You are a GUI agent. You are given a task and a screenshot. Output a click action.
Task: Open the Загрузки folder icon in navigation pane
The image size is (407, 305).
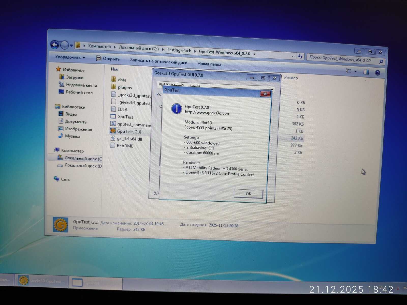click(x=62, y=77)
